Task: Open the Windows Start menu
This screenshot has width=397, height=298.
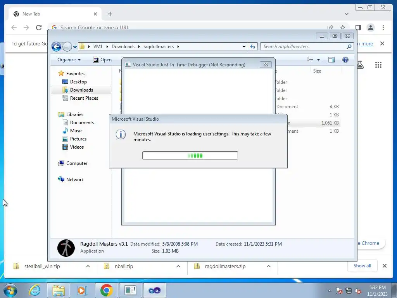Action: point(10,290)
